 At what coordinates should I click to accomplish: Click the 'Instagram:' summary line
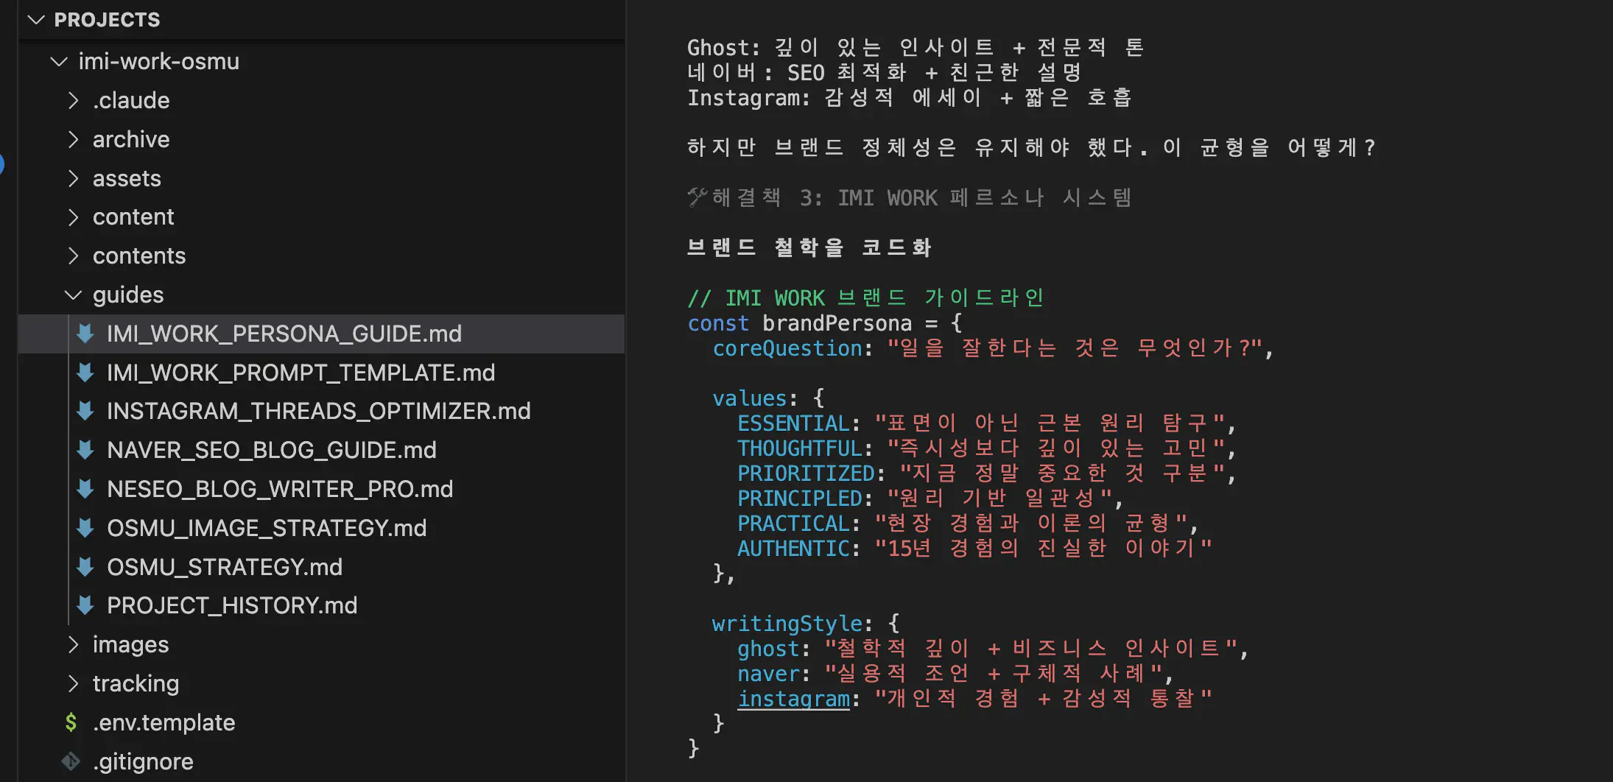(x=909, y=98)
